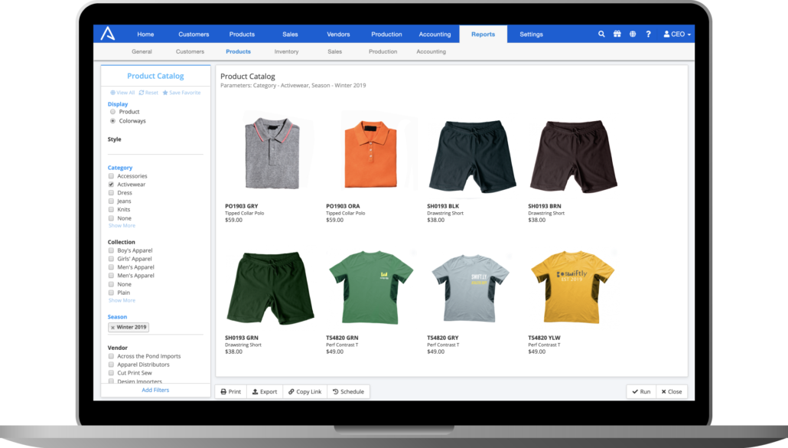Switch to Inventory reports sub-tab
This screenshot has height=448, width=788.
click(286, 51)
